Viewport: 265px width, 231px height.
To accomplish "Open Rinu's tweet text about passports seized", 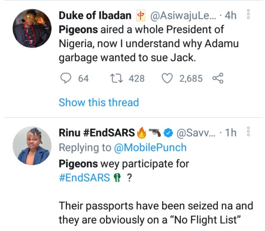I will coord(156,213).
